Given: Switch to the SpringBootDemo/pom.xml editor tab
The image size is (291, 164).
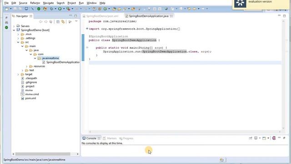Looking at the screenshot, I should (100, 16).
